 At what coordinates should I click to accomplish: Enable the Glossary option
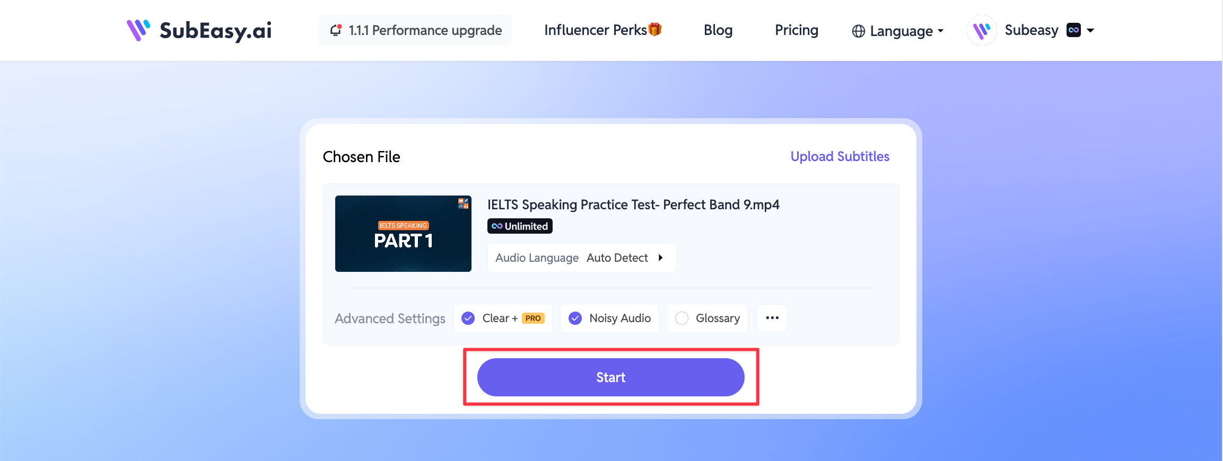tap(682, 318)
